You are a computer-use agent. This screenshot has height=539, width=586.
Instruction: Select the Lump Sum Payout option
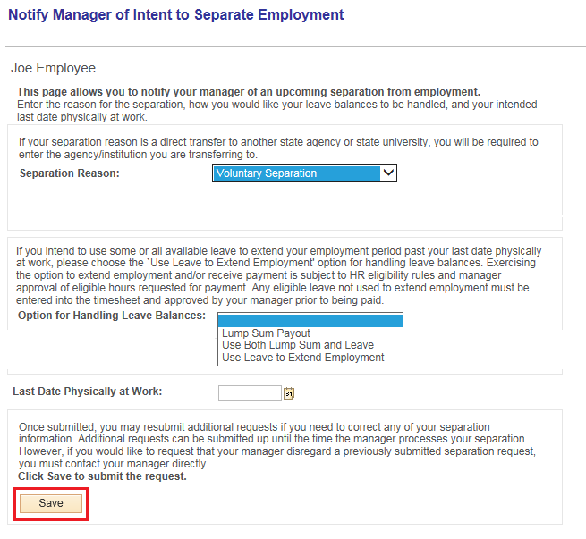coord(266,333)
